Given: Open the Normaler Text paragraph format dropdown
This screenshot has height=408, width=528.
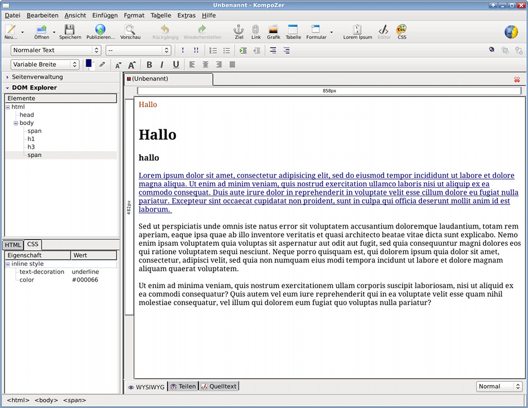Looking at the screenshot, I should click(56, 50).
